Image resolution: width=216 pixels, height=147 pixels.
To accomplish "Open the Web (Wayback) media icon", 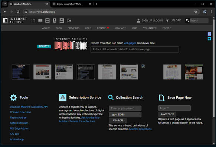I will tap(33, 20).
